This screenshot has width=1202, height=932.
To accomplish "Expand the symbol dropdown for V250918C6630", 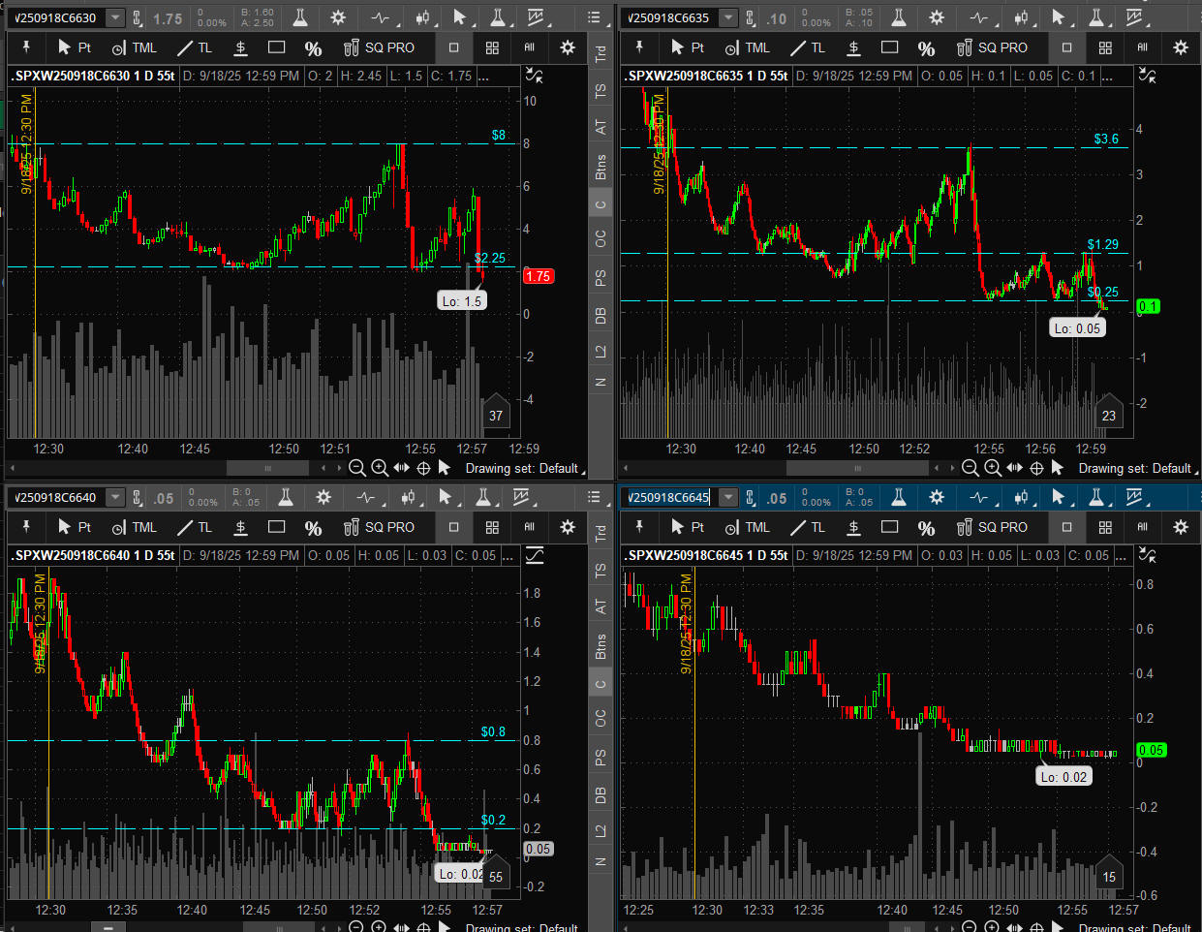I will (115, 17).
